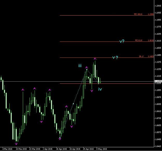The image size is (162, 151).
Task: Click the 1.0495 price axis label
Action: point(158,139)
